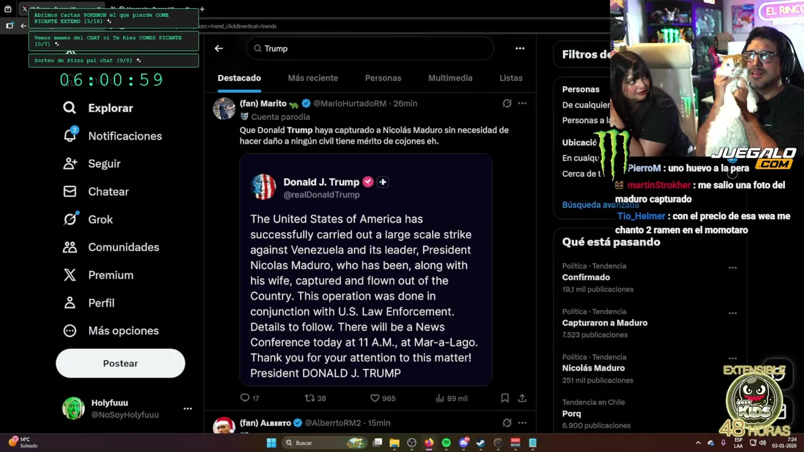Open Capturaron a Maduro trend
This screenshot has height=452, width=804.
(x=605, y=323)
